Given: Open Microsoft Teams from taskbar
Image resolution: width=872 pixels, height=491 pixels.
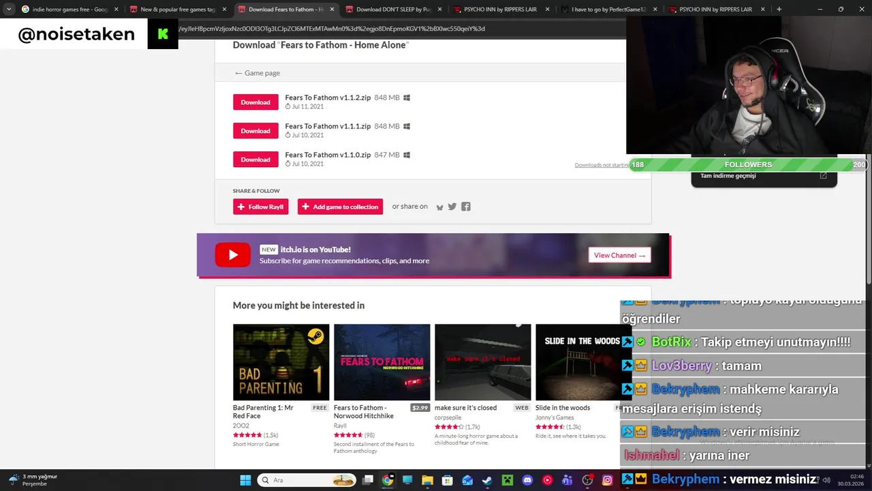Looking at the screenshot, I should [x=567, y=480].
